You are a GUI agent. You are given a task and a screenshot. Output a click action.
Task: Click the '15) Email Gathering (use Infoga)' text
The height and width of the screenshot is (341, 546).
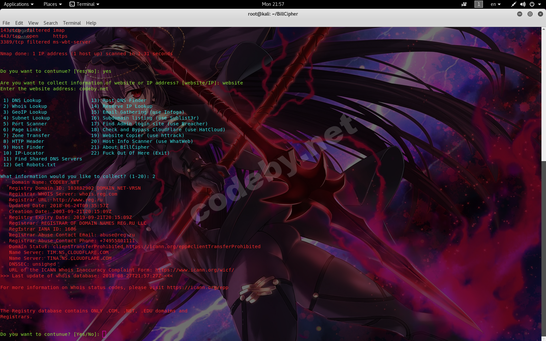(x=138, y=112)
